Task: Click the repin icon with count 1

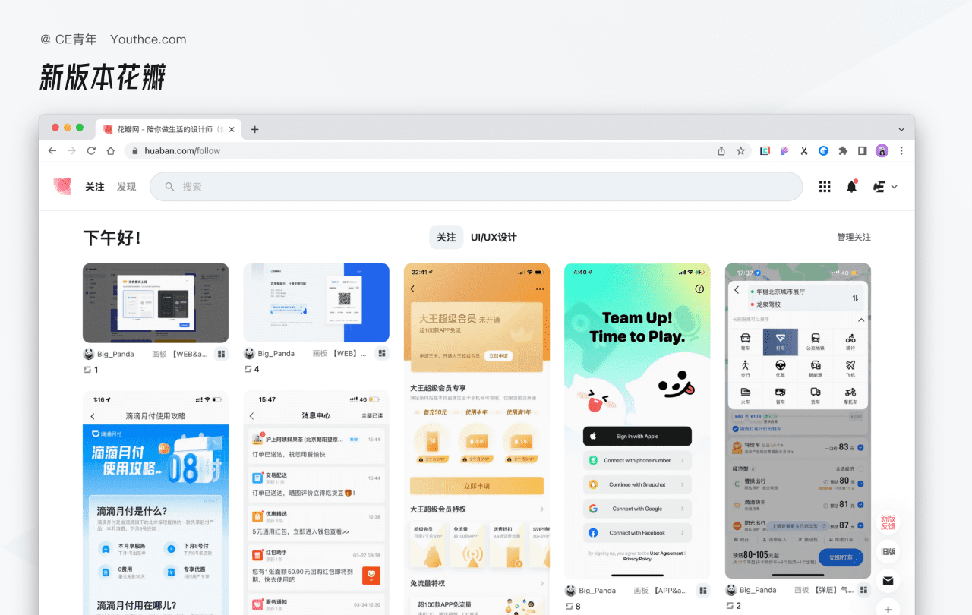Action: point(87,370)
